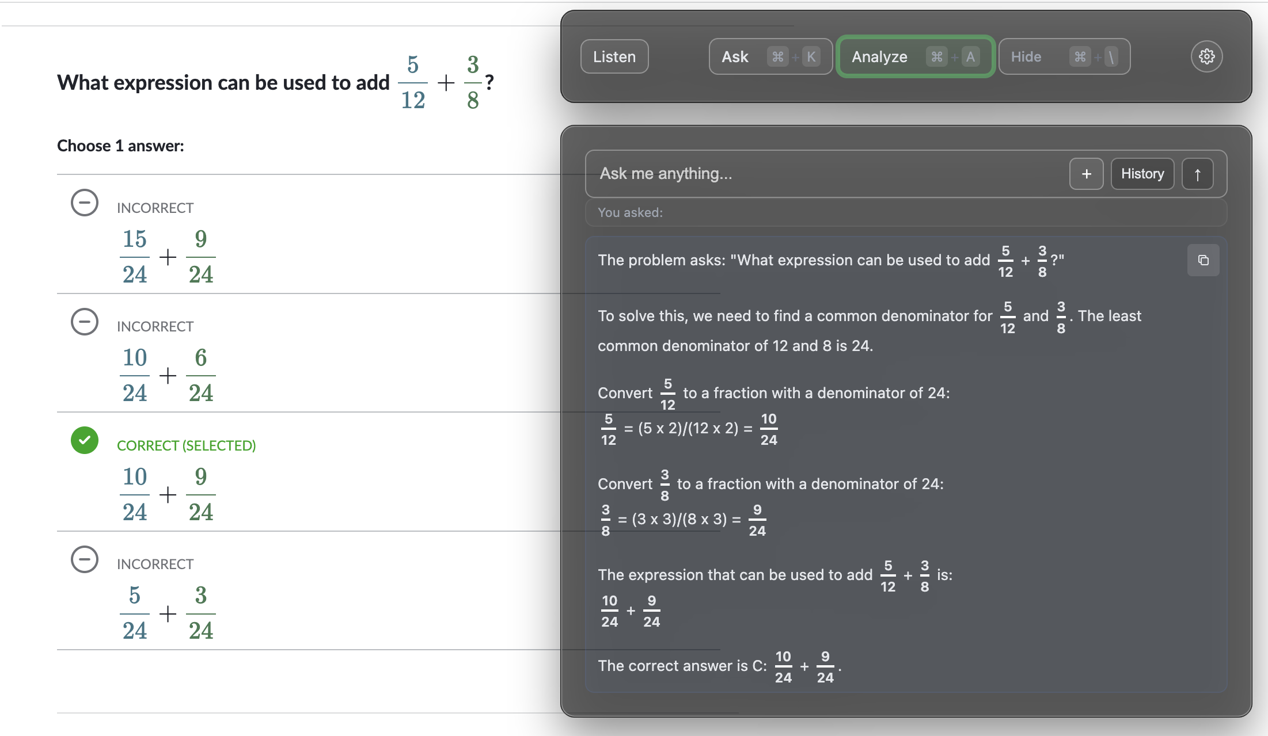
Task: Hide the assistant toolbar
Action: coord(1026,56)
